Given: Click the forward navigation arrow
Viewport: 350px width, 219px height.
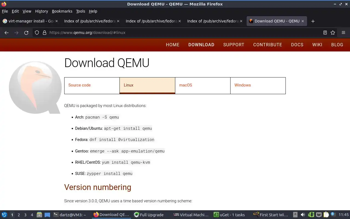Looking at the screenshot, I should click(x=16, y=33).
